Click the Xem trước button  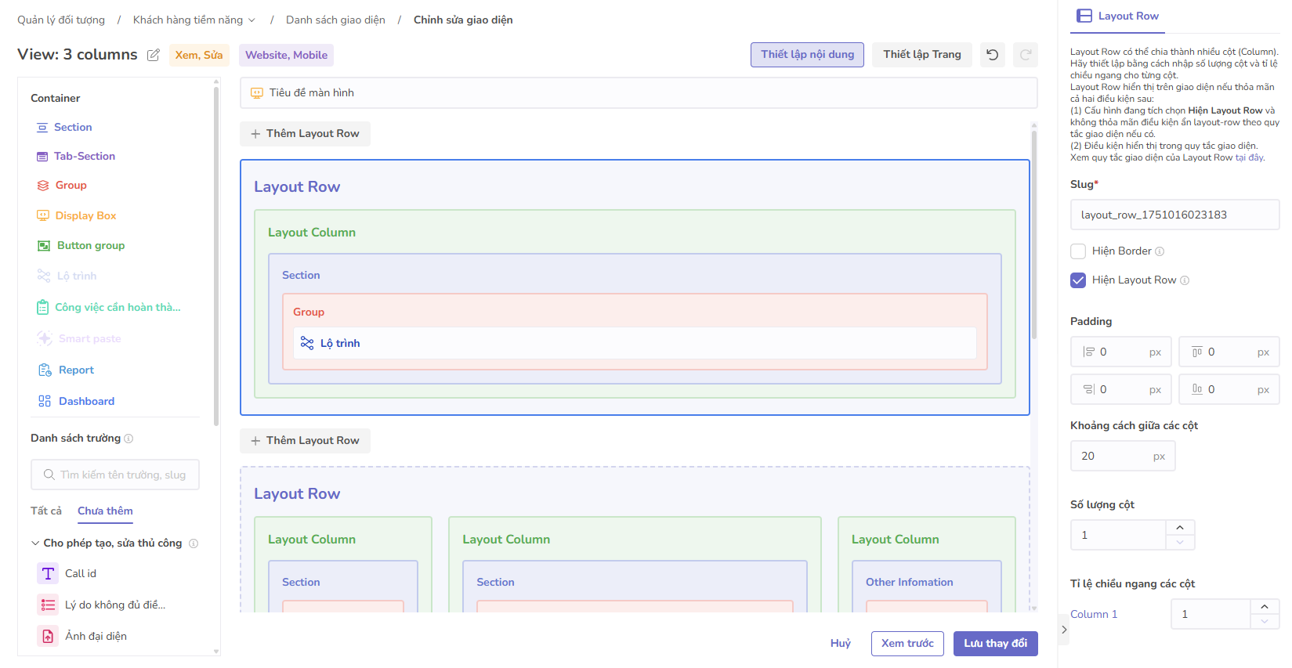pos(907,644)
